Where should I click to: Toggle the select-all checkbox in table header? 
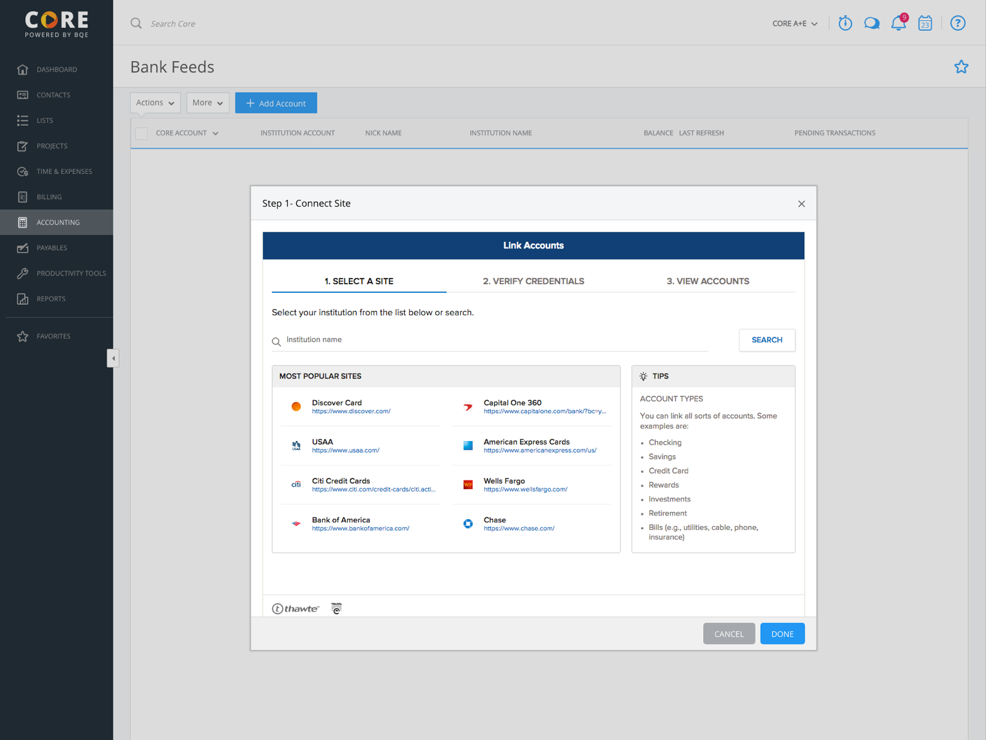point(141,133)
